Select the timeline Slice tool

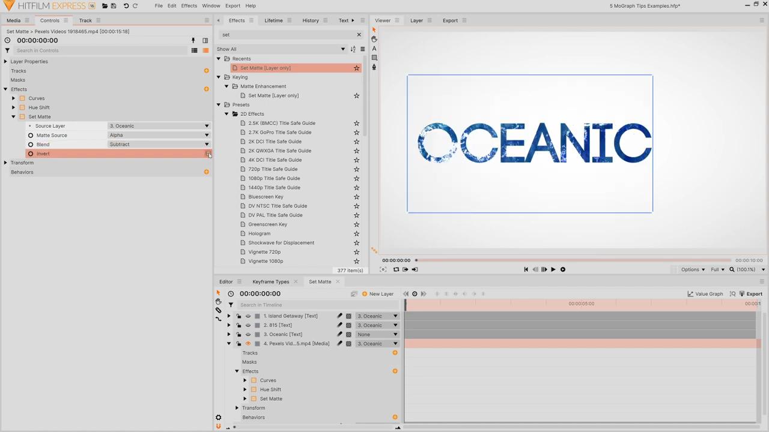click(x=219, y=310)
